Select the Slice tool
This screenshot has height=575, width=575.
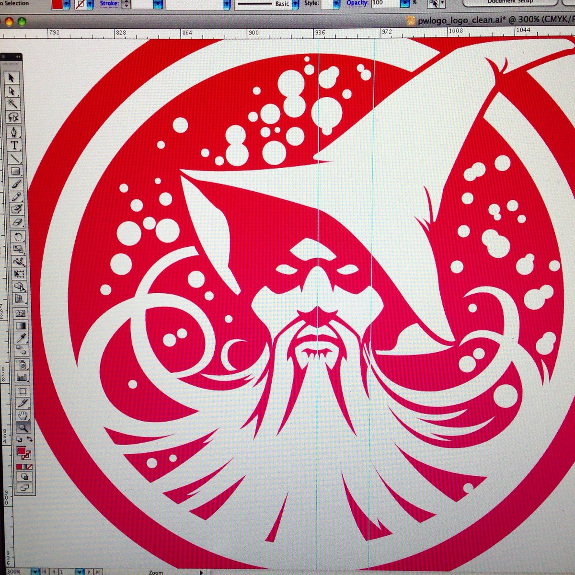click(x=23, y=403)
